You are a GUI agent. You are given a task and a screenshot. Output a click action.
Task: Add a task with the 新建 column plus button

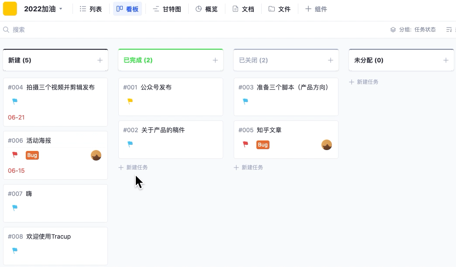pos(100,60)
